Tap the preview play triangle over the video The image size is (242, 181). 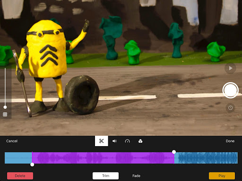pyautogui.click(x=230, y=68)
